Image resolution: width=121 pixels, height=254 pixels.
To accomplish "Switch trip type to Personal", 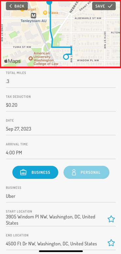I will coord(86,172).
